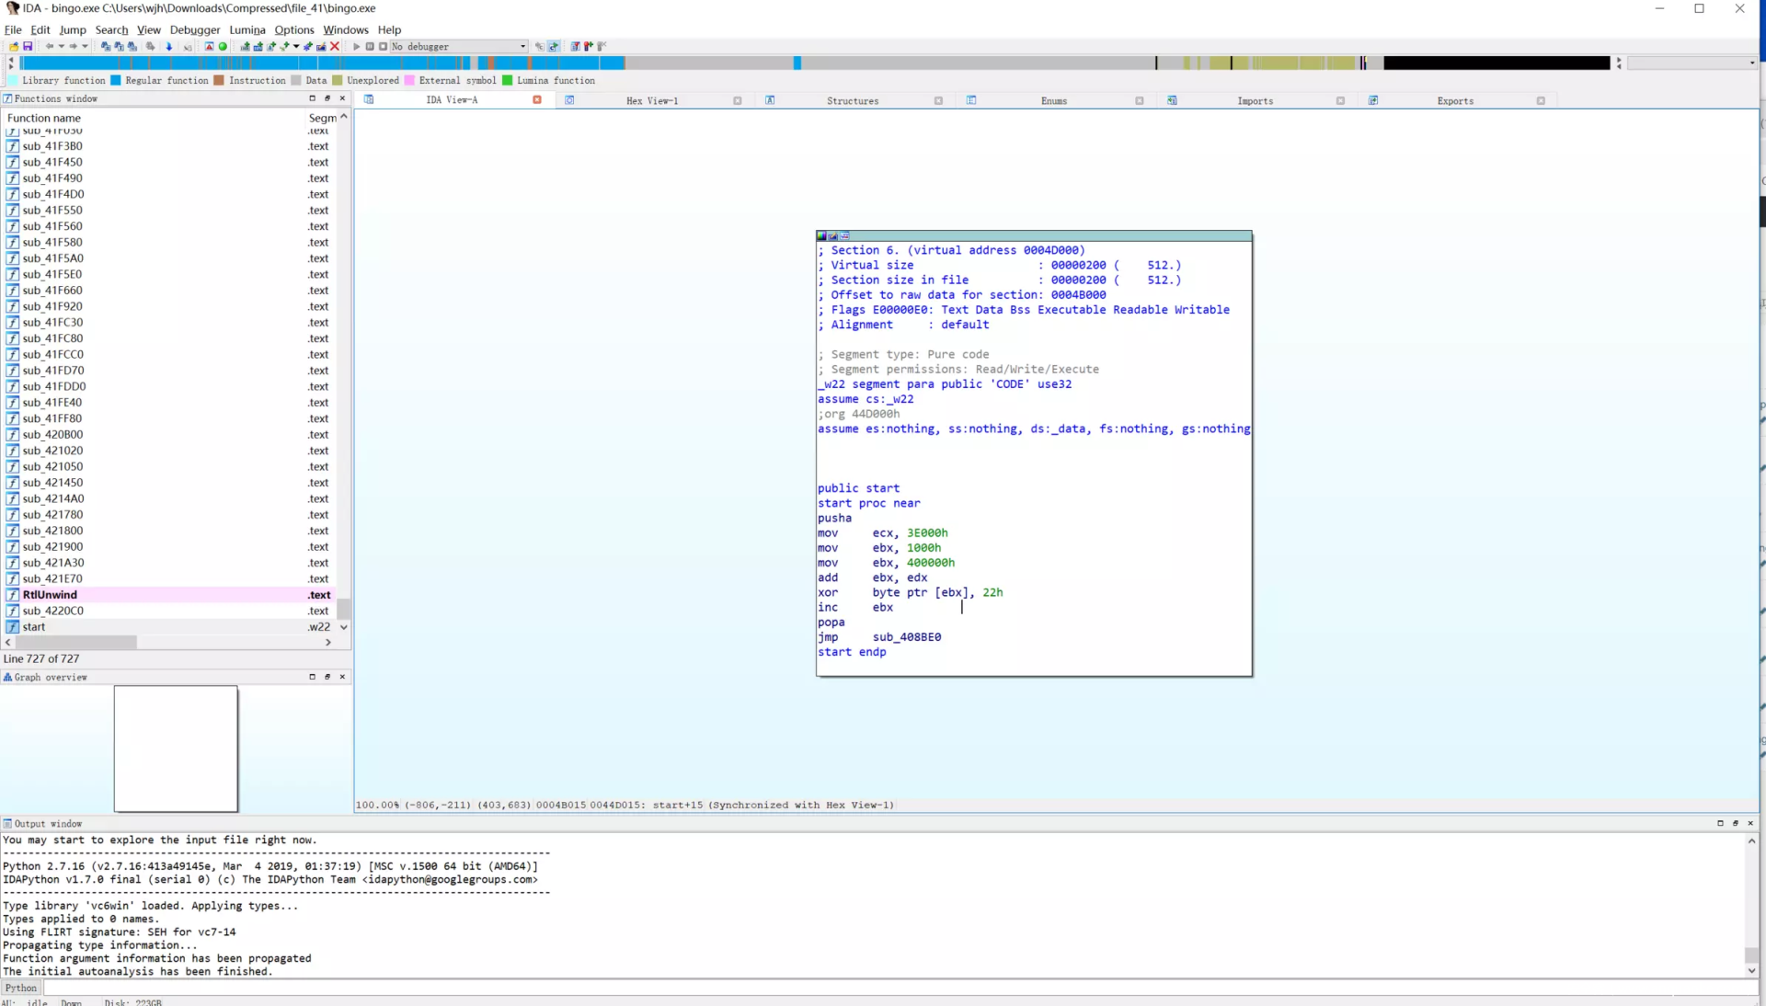Save the database with the floppy icon
The width and height of the screenshot is (1766, 1006).
point(28,46)
